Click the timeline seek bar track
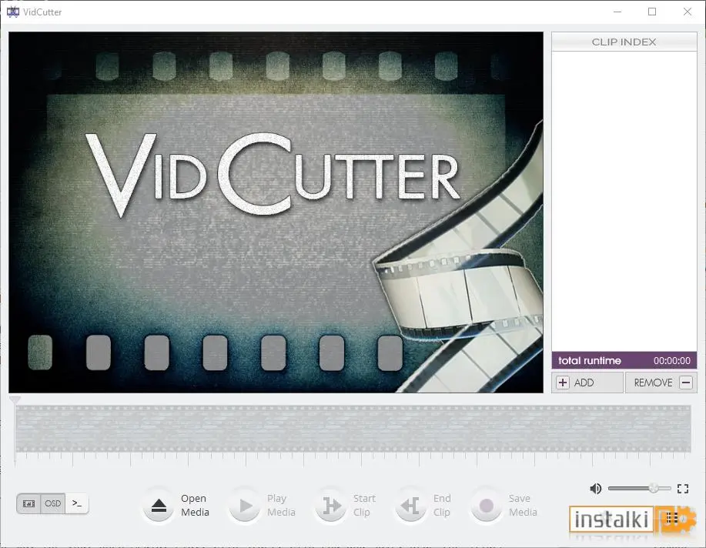 point(353,429)
